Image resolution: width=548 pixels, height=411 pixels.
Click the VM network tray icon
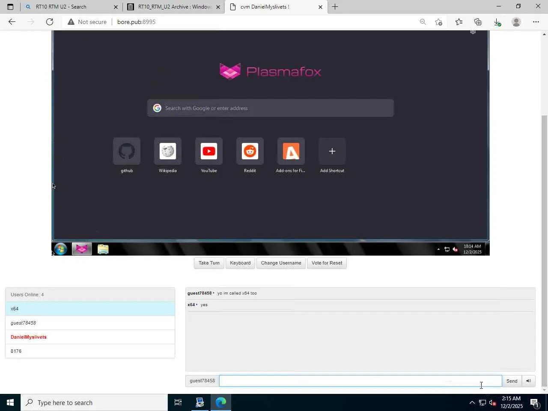pyautogui.click(x=447, y=249)
